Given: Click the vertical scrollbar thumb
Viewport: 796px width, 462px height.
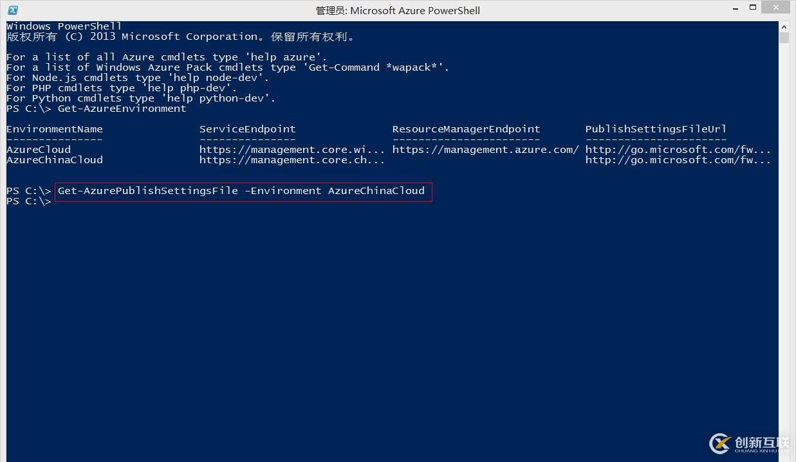Looking at the screenshot, I should pyautogui.click(x=784, y=38).
